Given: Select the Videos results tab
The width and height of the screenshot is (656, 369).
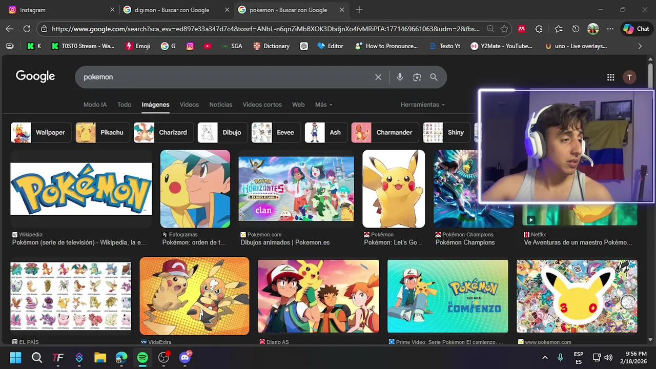Looking at the screenshot, I should (189, 105).
